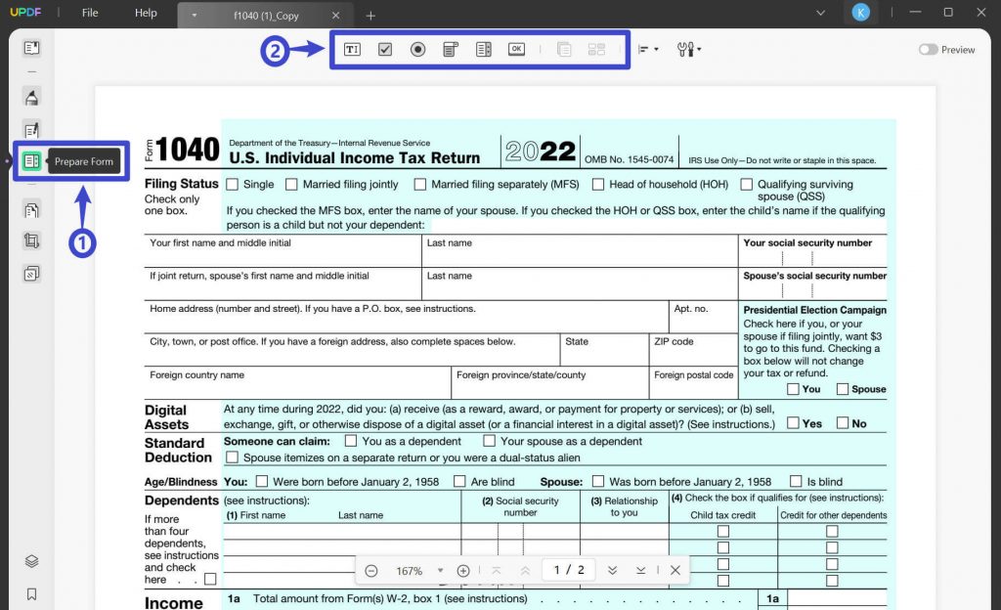Select the List Box field tool
This screenshot has width=1001, height=610.
tap(483, 48)
